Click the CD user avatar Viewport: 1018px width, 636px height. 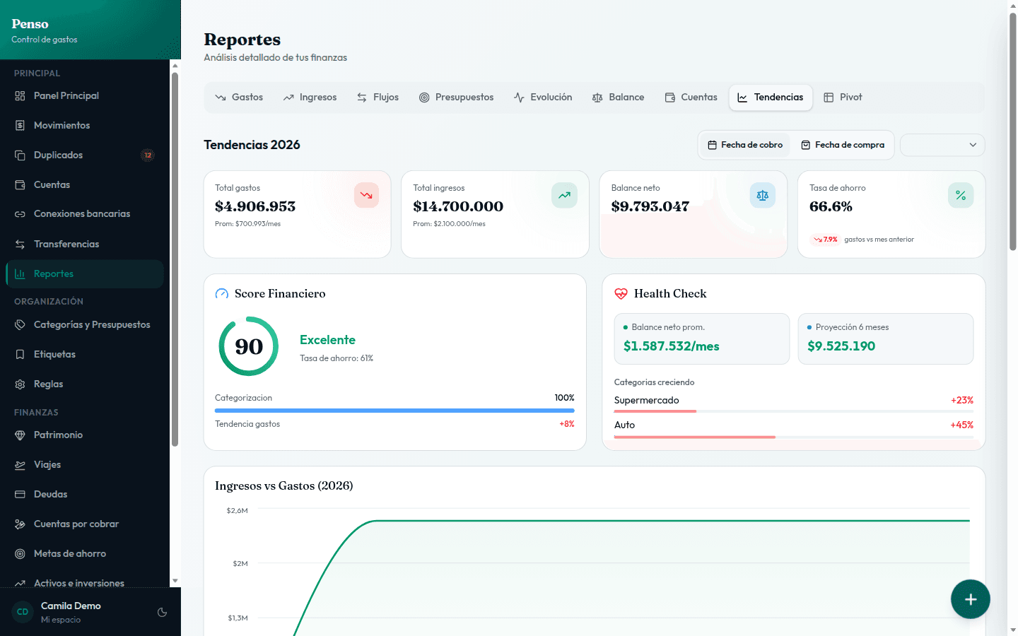(x=23, y=612)
